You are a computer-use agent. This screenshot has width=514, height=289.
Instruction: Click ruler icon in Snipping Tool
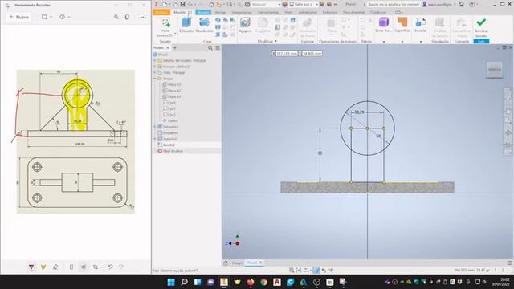(x=71, y=267)
